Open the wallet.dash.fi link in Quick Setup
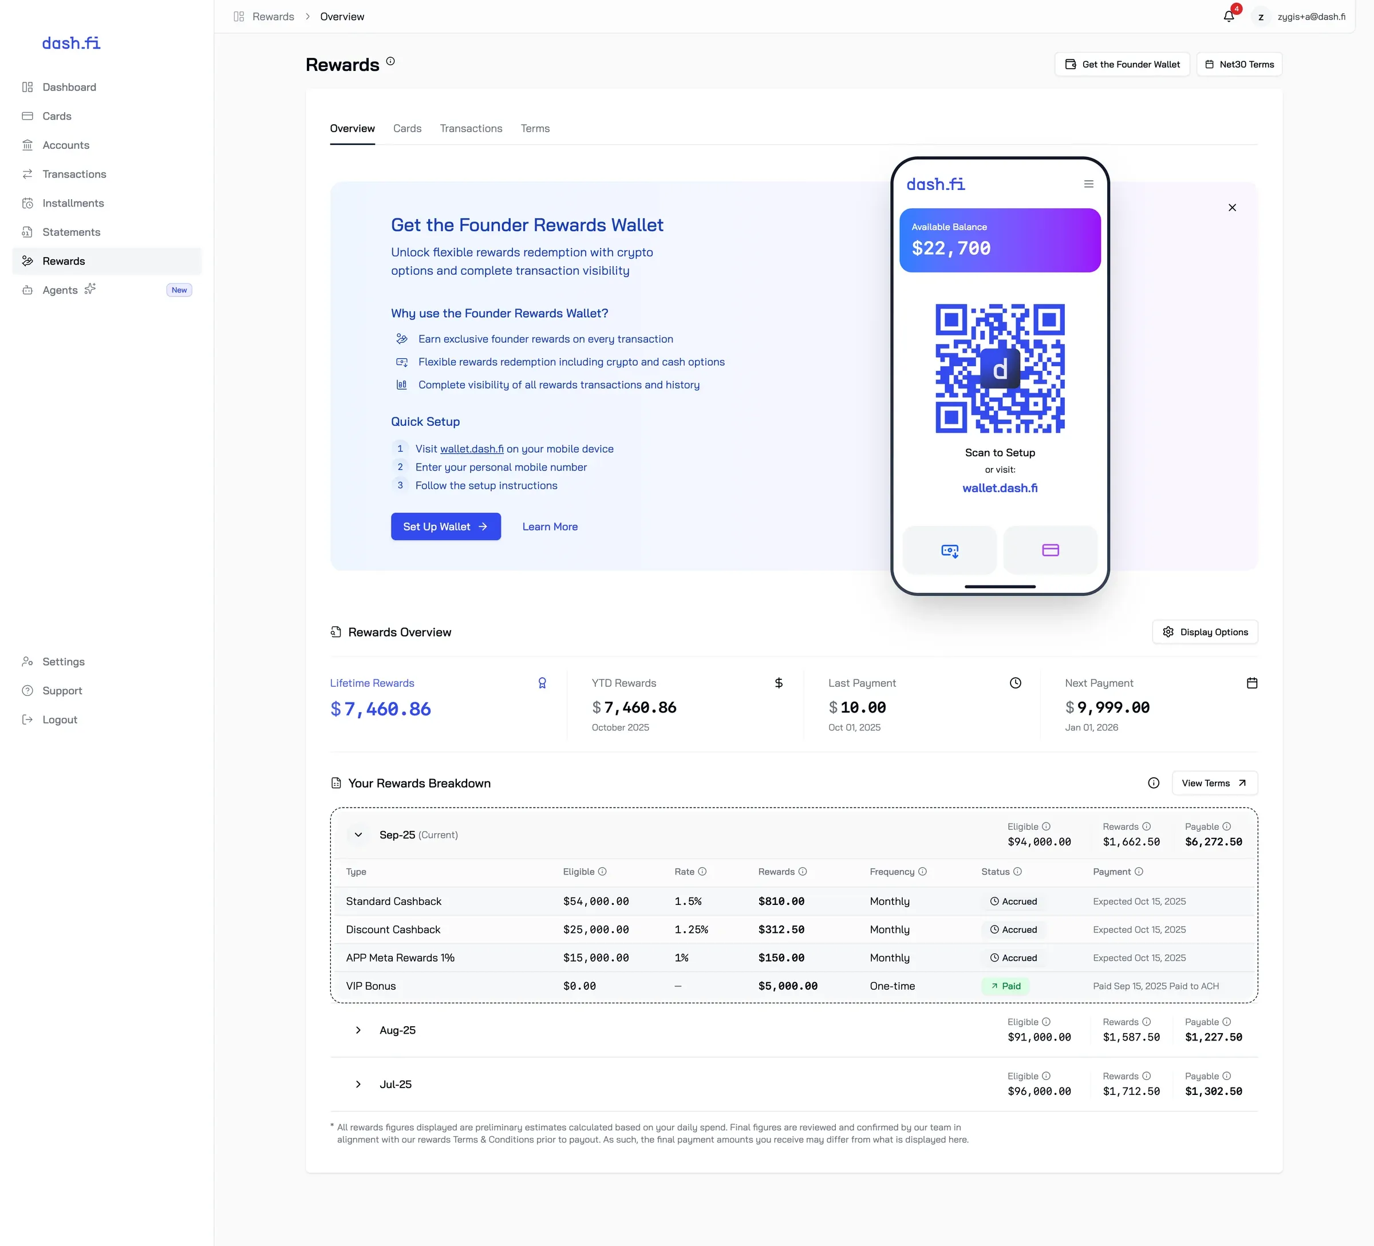 [x=472, y=449]
